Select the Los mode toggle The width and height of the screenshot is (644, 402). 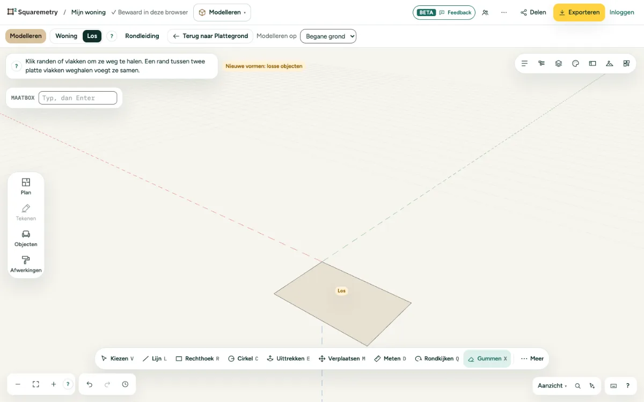pos(92,36)
